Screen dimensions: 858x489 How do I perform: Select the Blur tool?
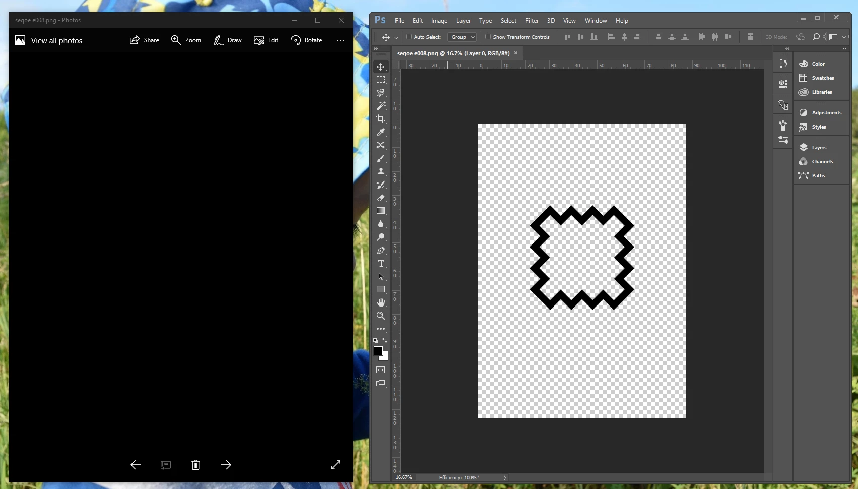click(x=381, y=224)
